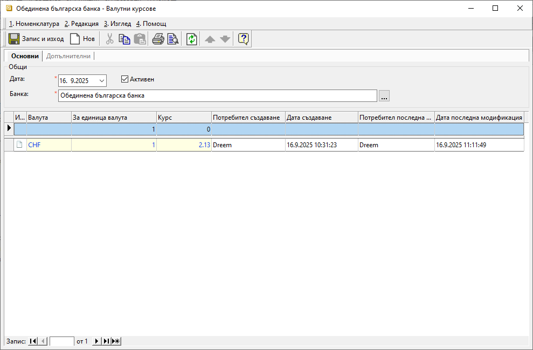Viewport: 533px width, 350px height.
Task: Go to previous record navigation button
Action: [43, 341]
